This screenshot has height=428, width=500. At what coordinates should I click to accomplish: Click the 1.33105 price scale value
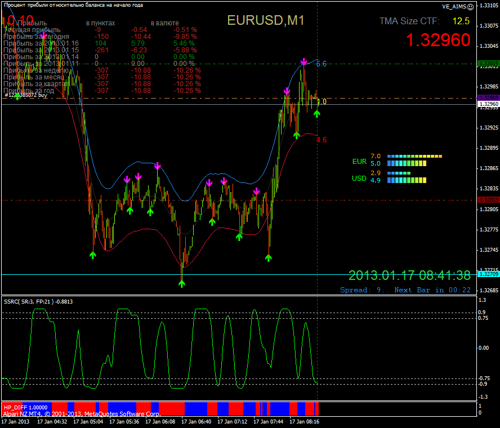click(489, 6)
